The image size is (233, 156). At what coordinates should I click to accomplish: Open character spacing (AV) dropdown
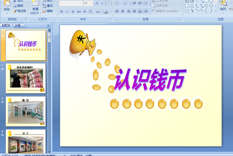point(91,11)
